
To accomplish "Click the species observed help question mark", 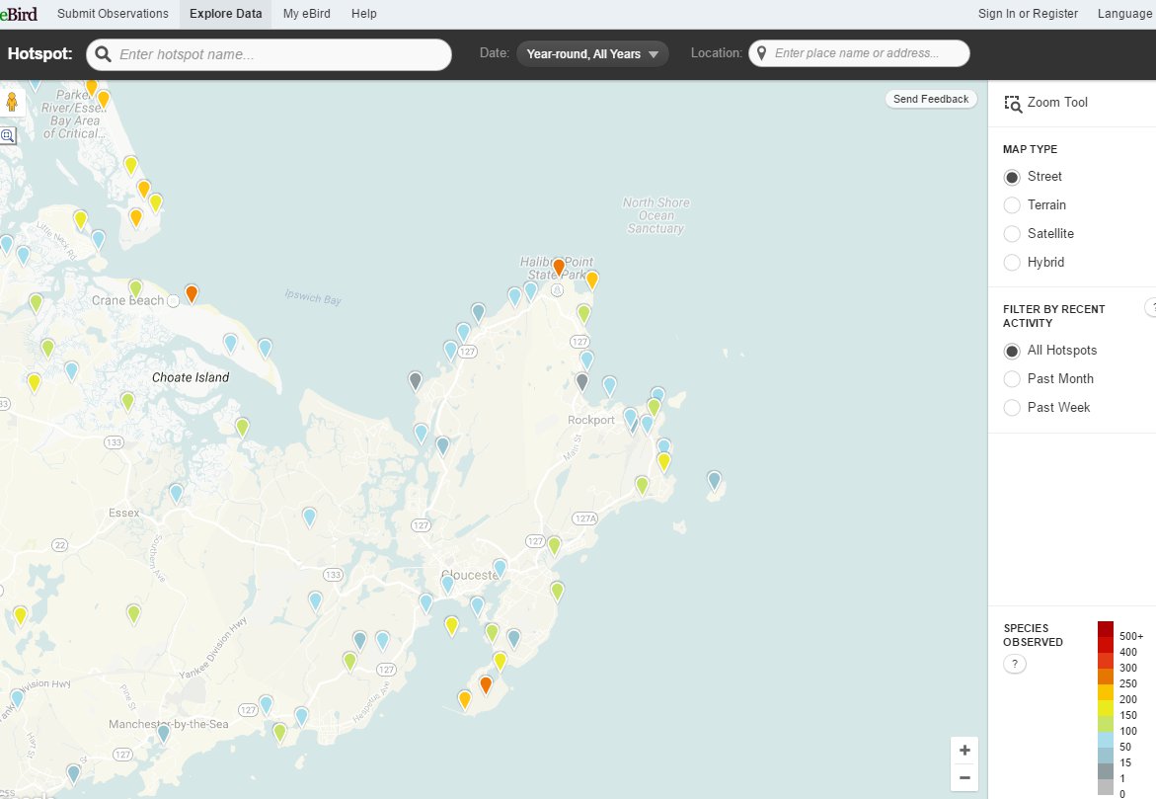I will click(1015, 665).
